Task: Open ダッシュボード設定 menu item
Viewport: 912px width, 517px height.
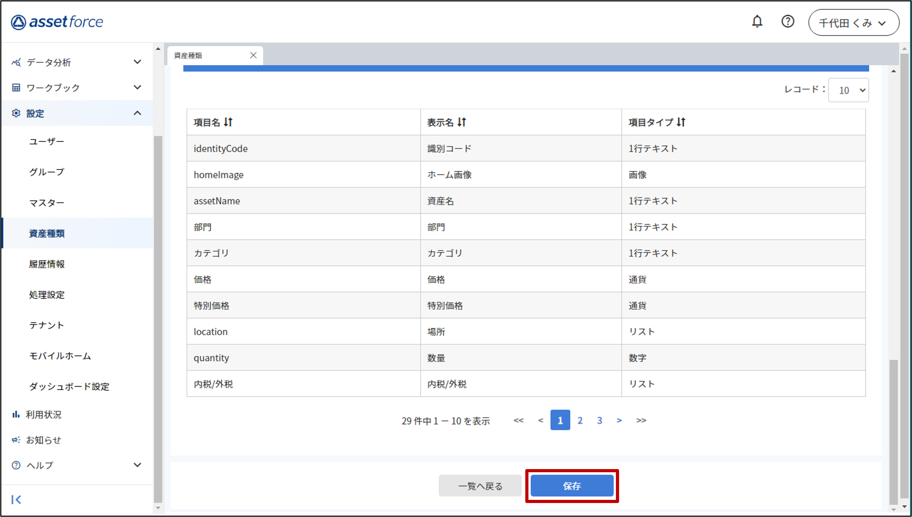Action: [x=69, y=386]
